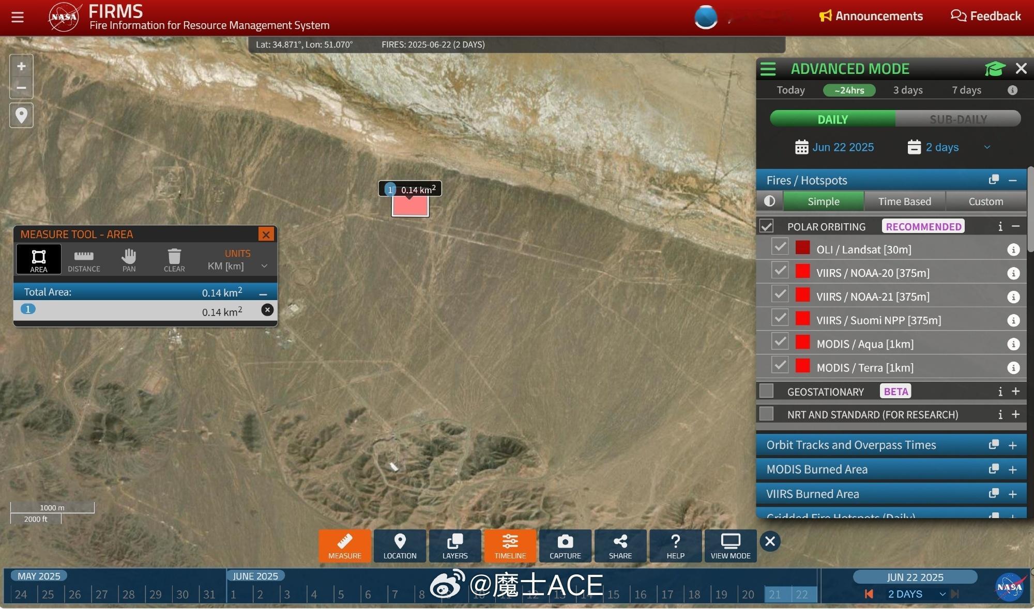
Task: Open the Location toolbar button
Action: [x=400, y=545]
